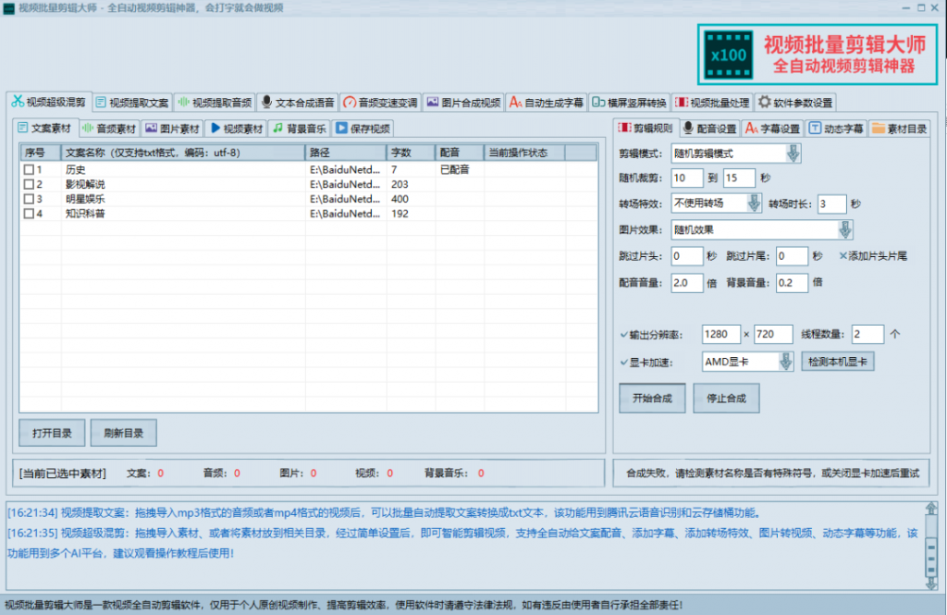Open the 剪辑模式 editing mode dropdown
Screen dimensions: 947x615
793,151
